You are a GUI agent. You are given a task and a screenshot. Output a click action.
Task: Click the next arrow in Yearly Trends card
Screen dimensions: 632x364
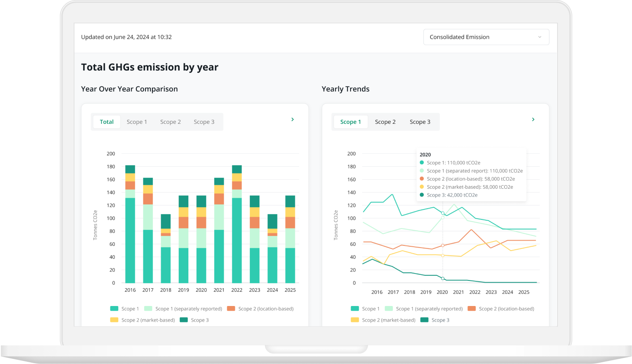pyautogui.click(x=533, y=119)
